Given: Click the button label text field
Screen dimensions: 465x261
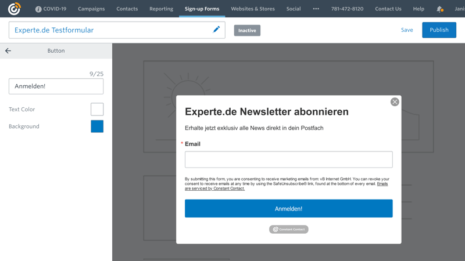Looking at the screenshot, I should click(x=56, y=86).
